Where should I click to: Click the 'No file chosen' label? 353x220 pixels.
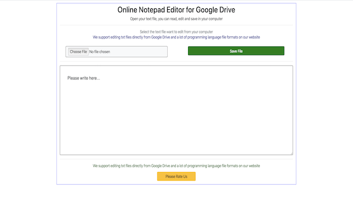tap(100, 52)
